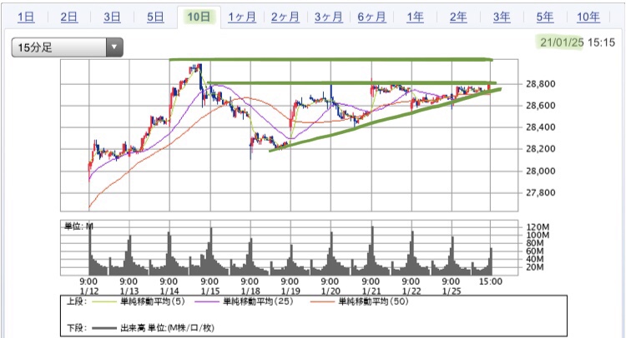The width and height of the screenshot is (626, 338).
Task: Open the 5年 chart tab
Action: coord(544,17)
